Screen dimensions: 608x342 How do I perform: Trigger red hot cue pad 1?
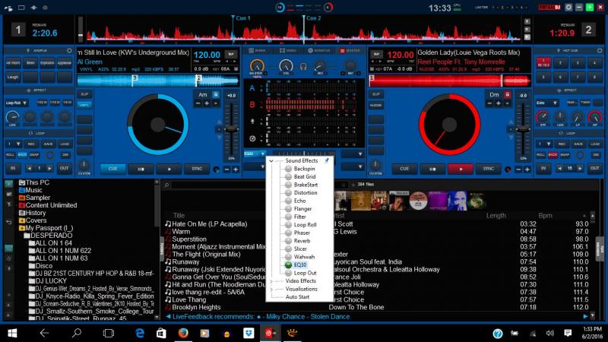tap(543, 62)
